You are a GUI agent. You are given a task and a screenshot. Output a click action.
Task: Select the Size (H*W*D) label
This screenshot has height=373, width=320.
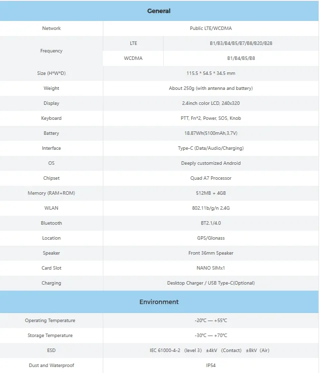(x=51, y=73)
